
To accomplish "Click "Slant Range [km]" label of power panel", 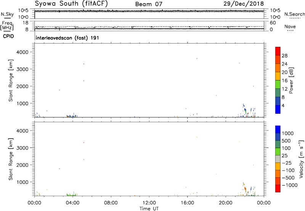I will coord(11,80).
